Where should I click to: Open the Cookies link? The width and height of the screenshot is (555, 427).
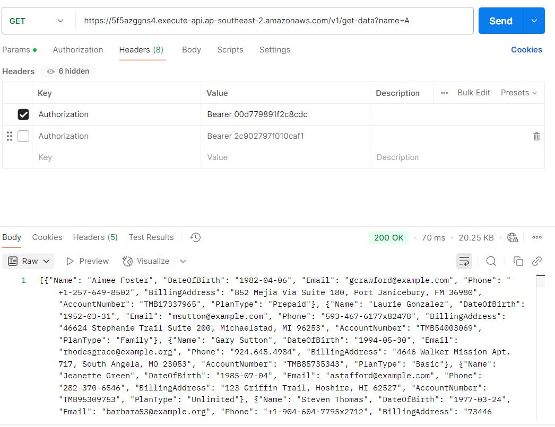[x=526, y=50]
